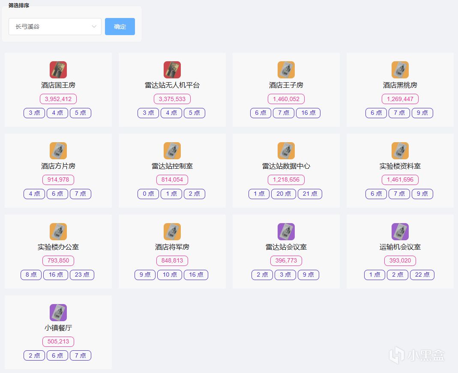Click the 酒店黑桃房 keycard icon
Screen dimensions: 458x373
pyautogui.click(x=400, y=70)
